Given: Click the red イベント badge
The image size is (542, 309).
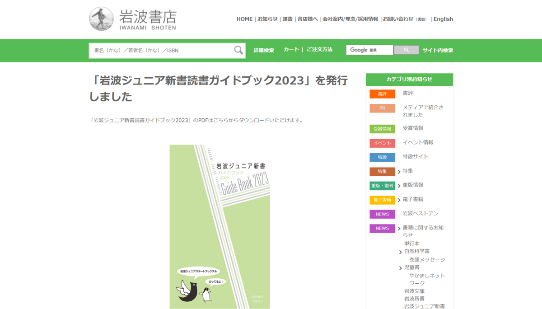Looking at the screenshot, I should (x=382, y=143).
